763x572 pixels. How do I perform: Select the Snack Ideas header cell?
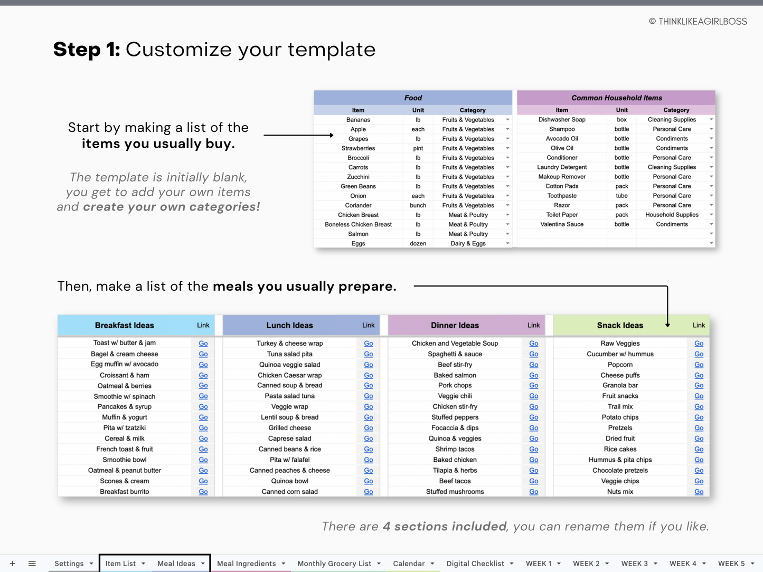[620, 326]
